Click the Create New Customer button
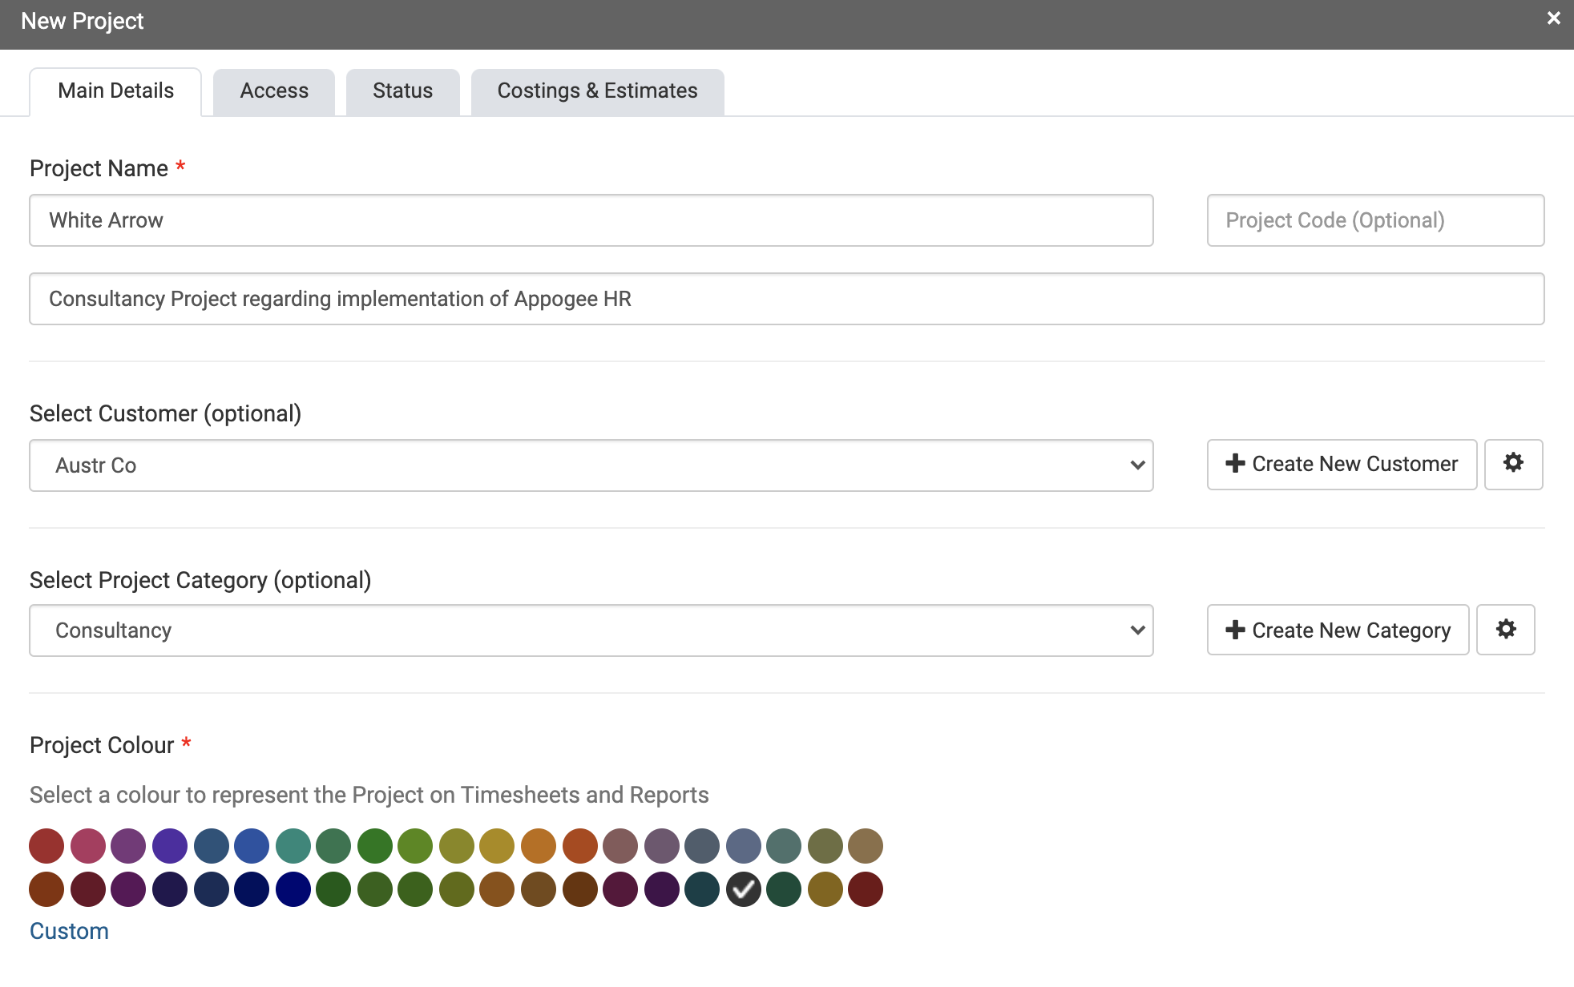1574x987 pixels. [x=1341, y=464]
